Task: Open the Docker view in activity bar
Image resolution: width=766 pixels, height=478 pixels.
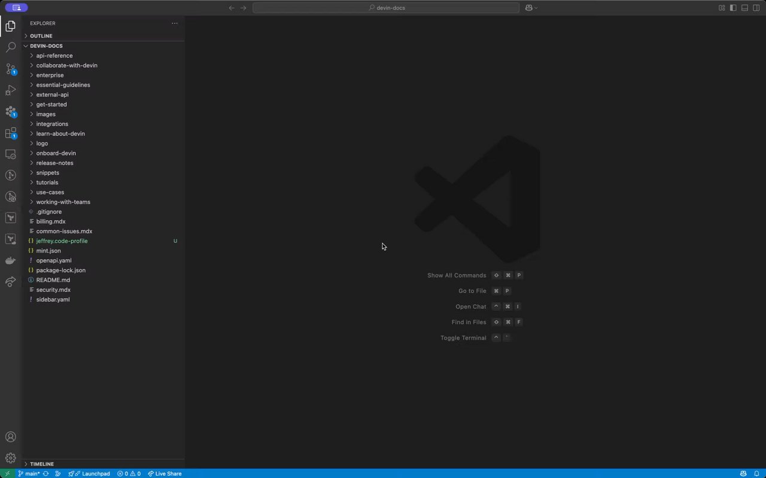Action: point(11,260)
